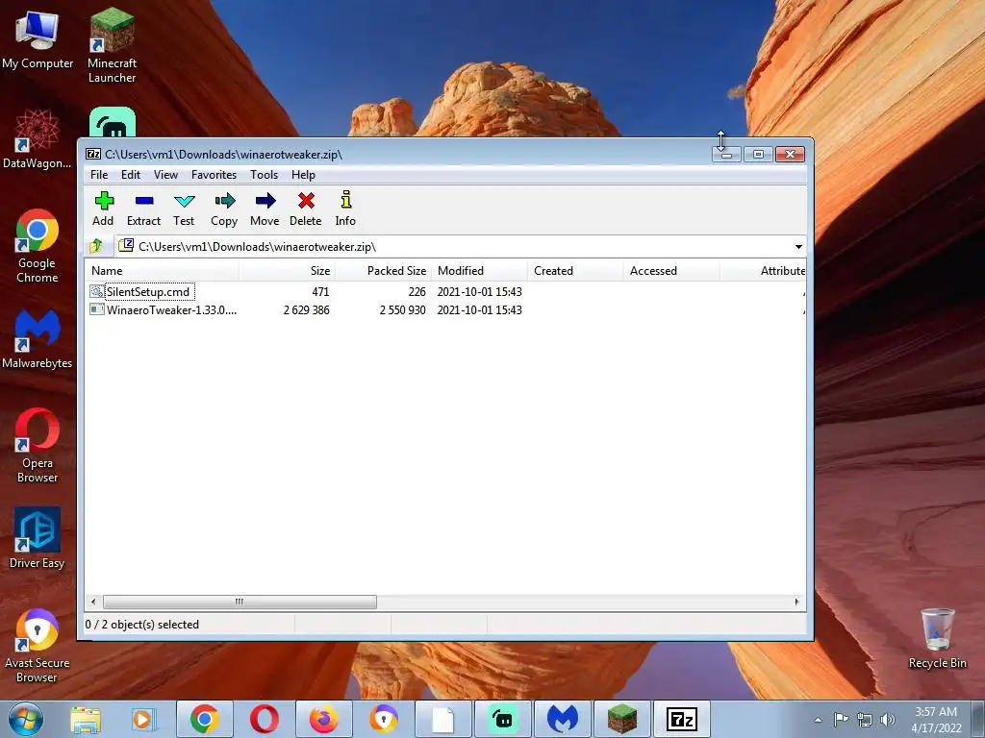
Task: Sort by Attributes column header
Action: click(763, 270)
